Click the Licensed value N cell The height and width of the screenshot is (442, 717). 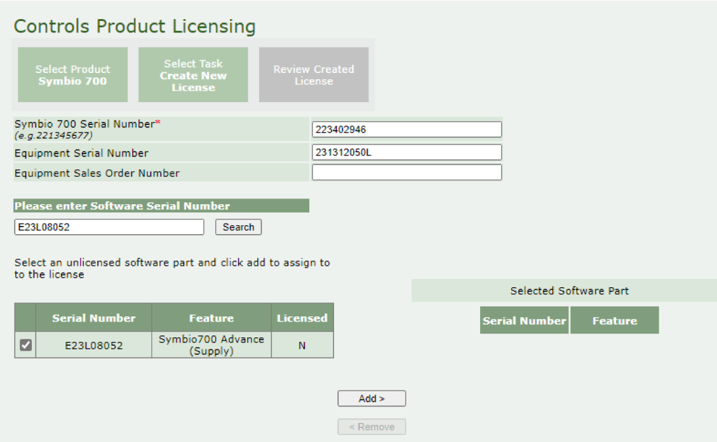(302, 345)
